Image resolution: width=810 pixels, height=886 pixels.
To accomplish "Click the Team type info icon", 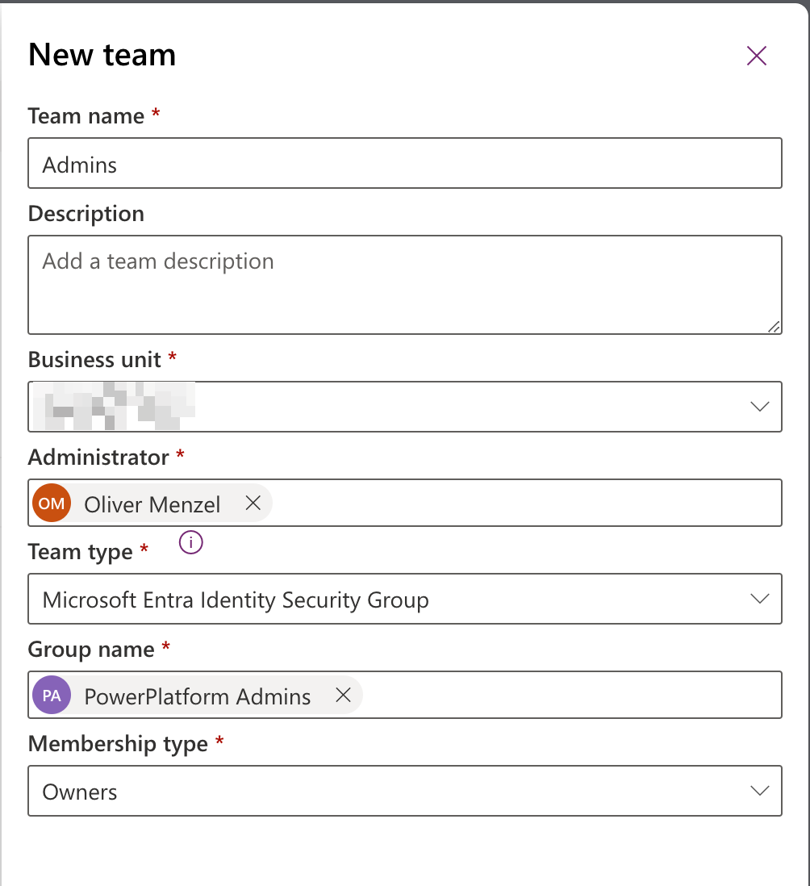I will (191, 544).
